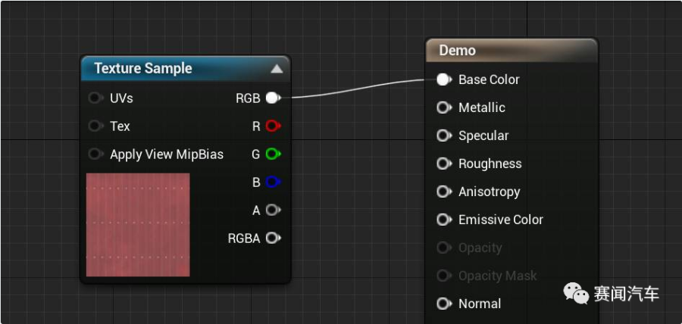Click the A alpha output pin
The height and width of the screenshot is (324, 682).
click(x=273, y=210)
